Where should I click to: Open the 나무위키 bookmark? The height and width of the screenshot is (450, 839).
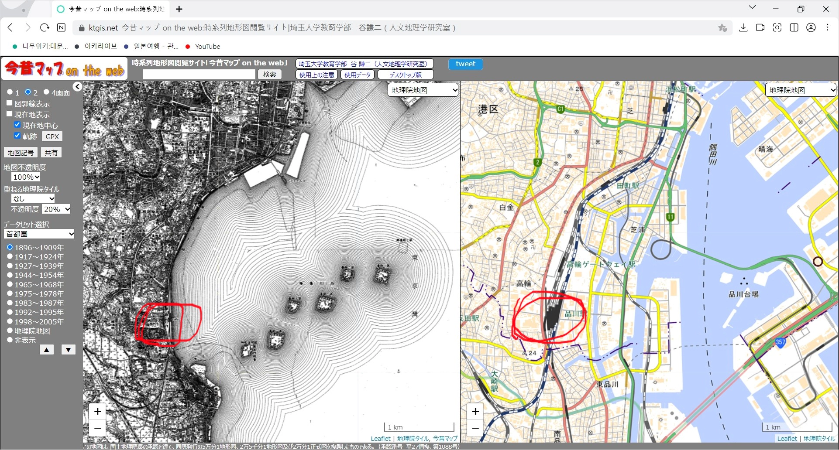click(x=40, y=46)
